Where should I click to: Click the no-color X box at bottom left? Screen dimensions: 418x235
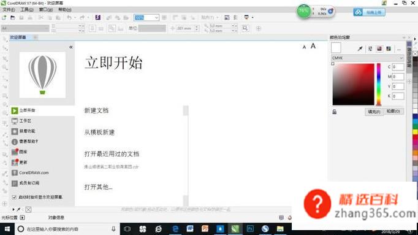pyautogui.click(x=28, y=210)
